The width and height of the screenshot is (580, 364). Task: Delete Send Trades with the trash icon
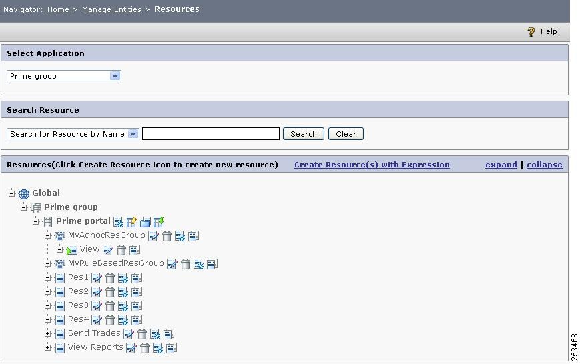pos(142,334)
